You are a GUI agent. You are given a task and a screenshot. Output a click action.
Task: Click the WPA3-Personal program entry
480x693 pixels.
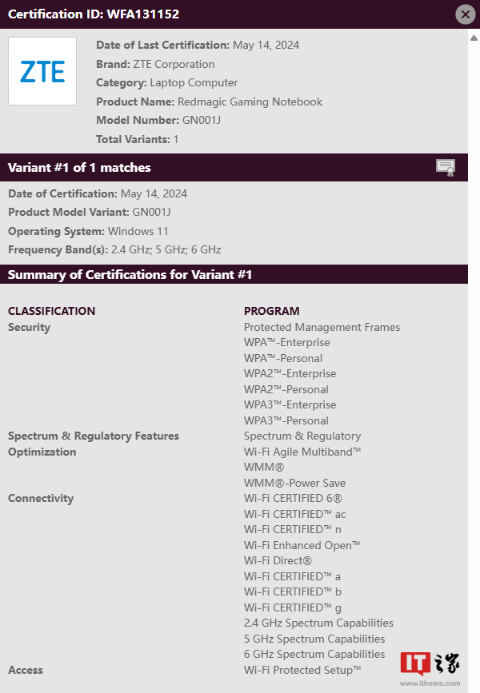click(x=286, y=420)
